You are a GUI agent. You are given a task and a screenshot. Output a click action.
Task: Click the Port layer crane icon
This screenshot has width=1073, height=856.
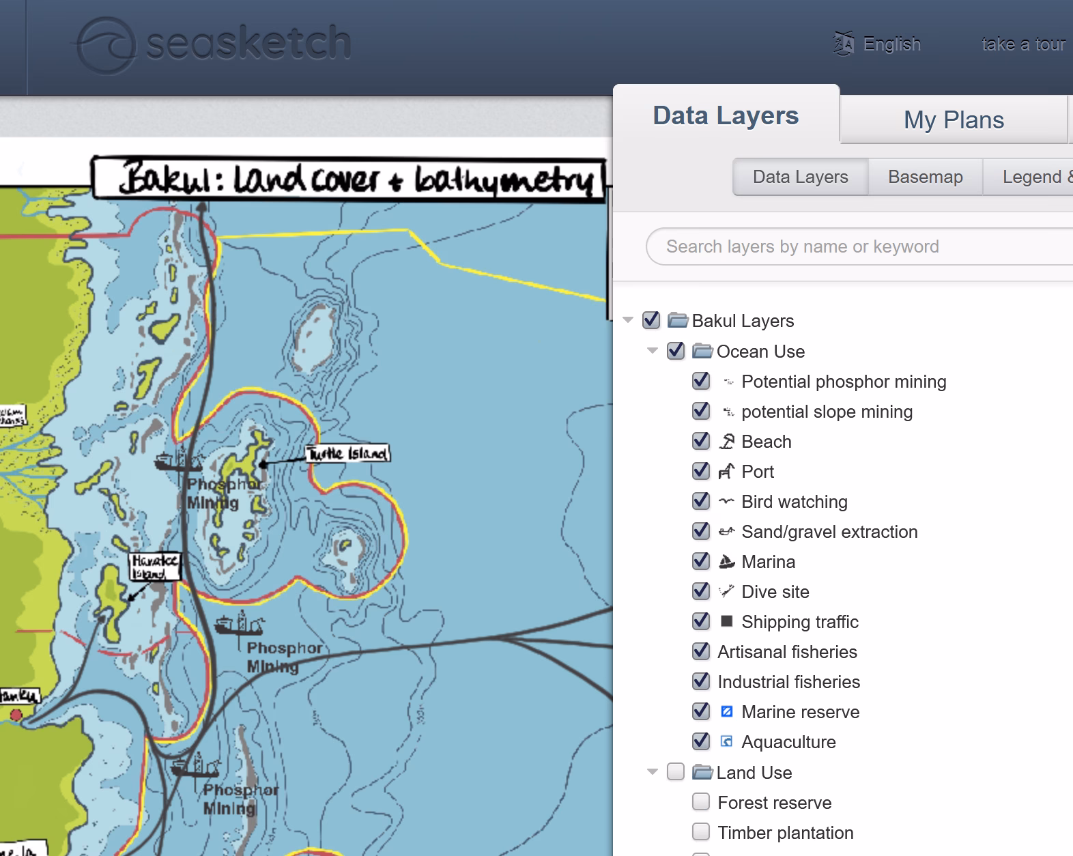[x=727, y=472]
